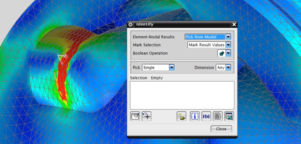301x144 pixels.
Task: Click the clear selection brush icon
Action: point(135,116)
